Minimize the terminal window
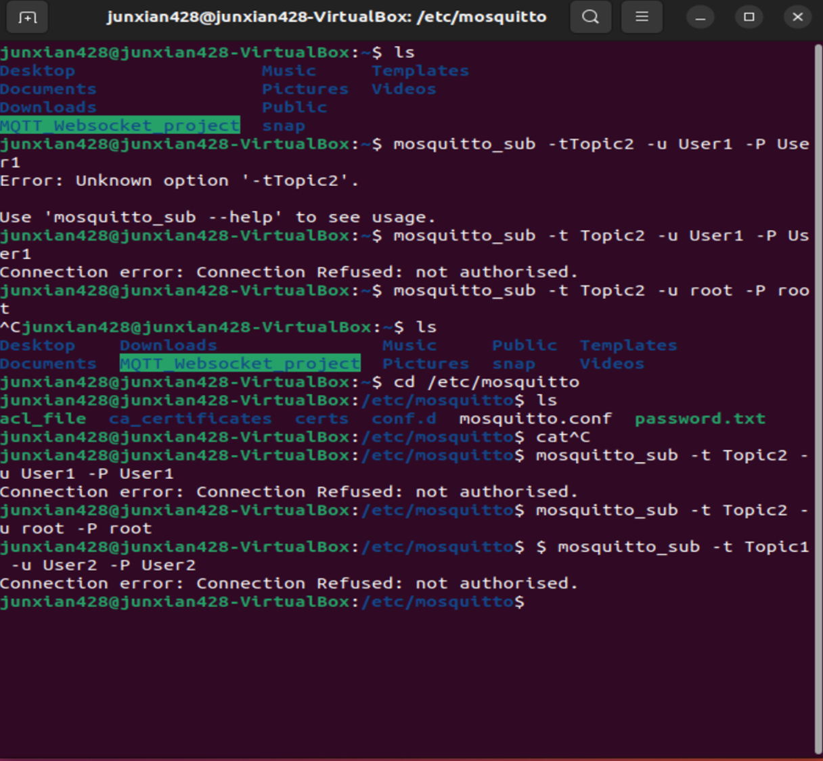 pos(700,18)
